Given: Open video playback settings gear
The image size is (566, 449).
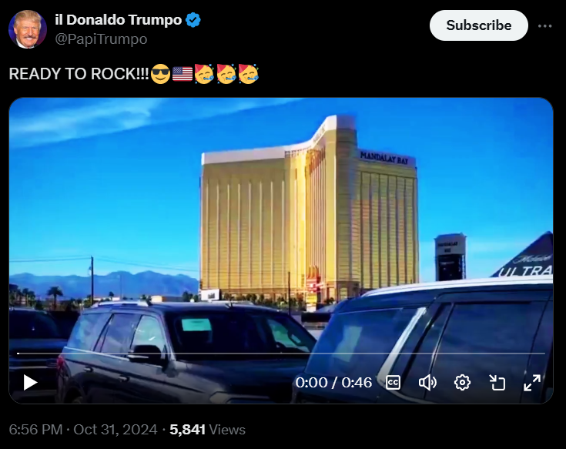Looking at the screenshot, I should (x=462, y=383).
